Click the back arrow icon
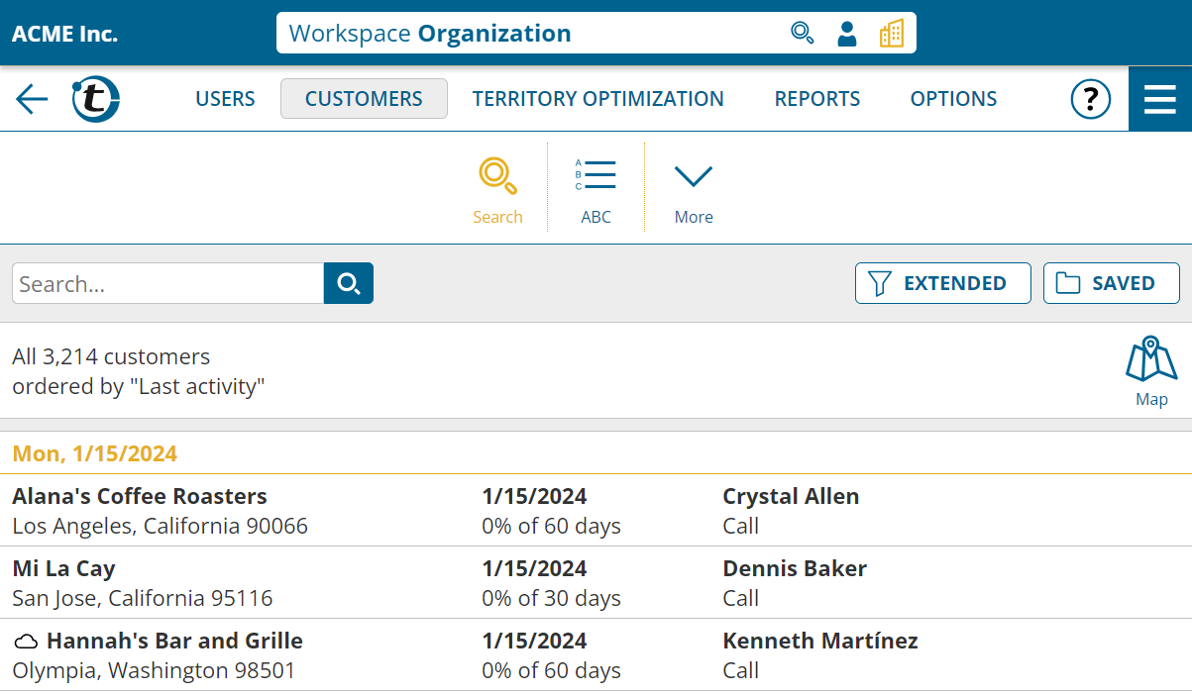 click(32, 99)
